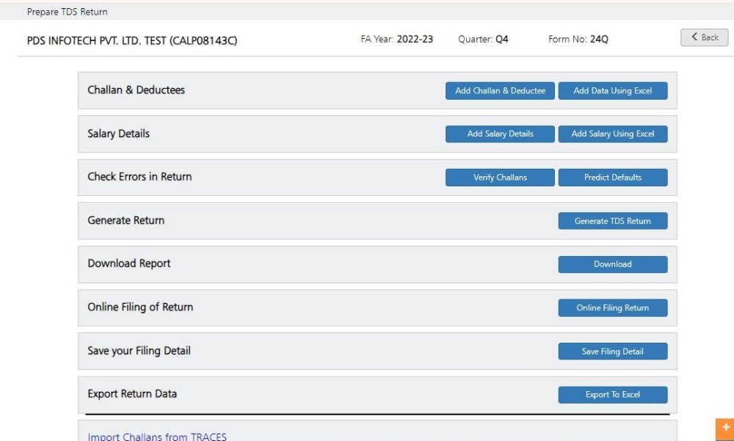Click Predict Defaults
Viewport: 734px width, 441px height.
[x=613, y=177]
